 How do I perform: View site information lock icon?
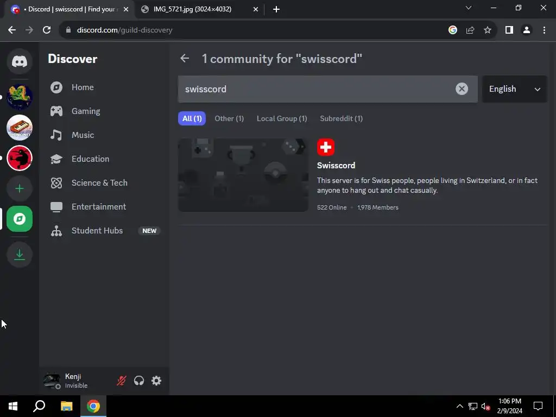[68, 30]
